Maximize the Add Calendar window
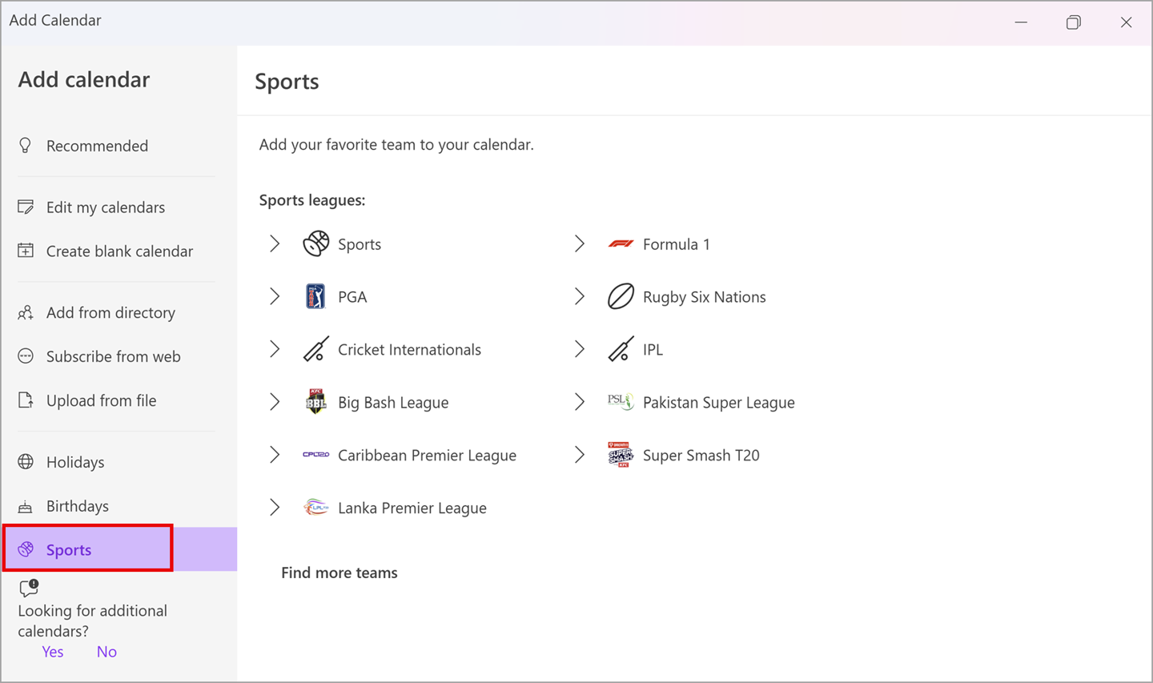The image size is (1153, 683). coord(1074,22)
